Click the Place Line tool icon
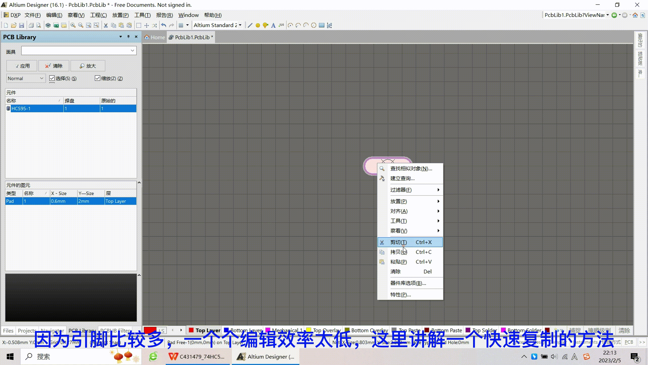 click(250, 25)
